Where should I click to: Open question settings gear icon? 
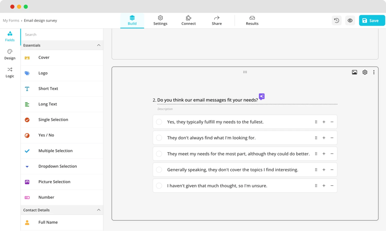coord(365,72)
